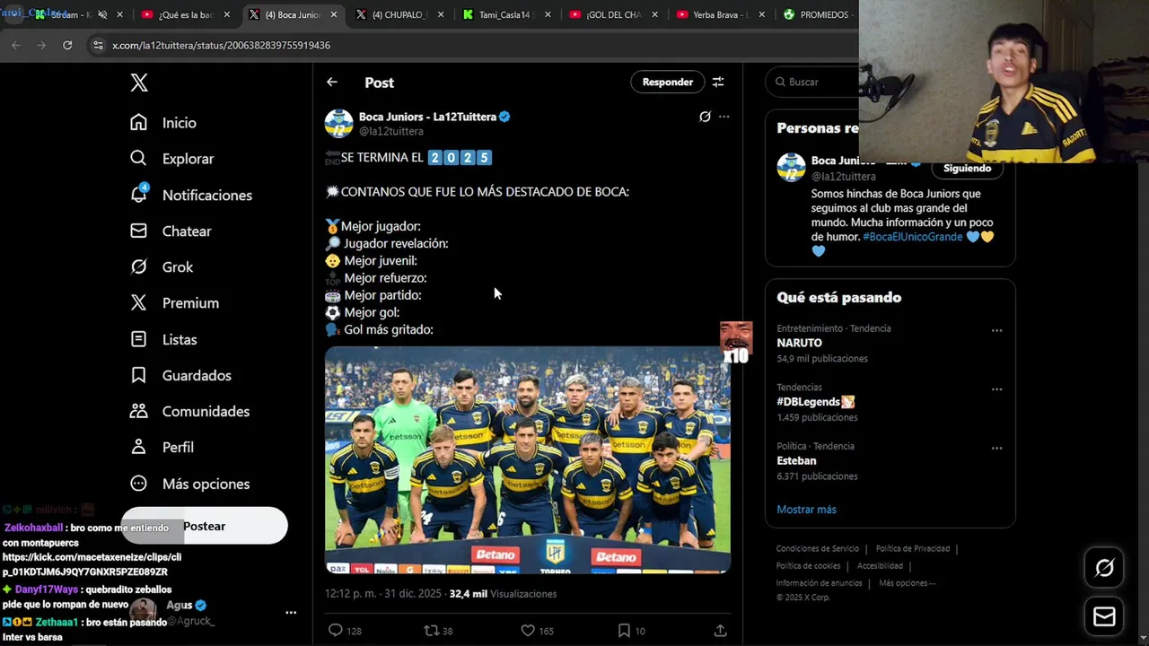Click browser forward arrow

coord(41,45)
